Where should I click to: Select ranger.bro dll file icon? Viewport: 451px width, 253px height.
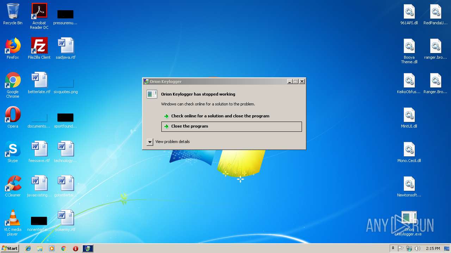click(x=435, y=48)
